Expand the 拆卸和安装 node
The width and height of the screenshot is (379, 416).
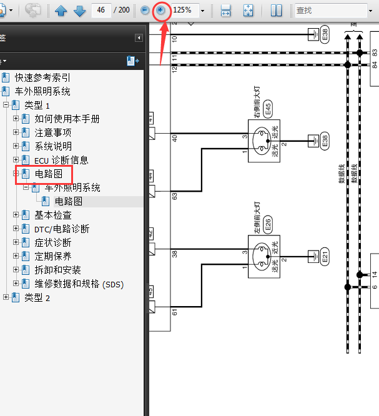(16, 270)
